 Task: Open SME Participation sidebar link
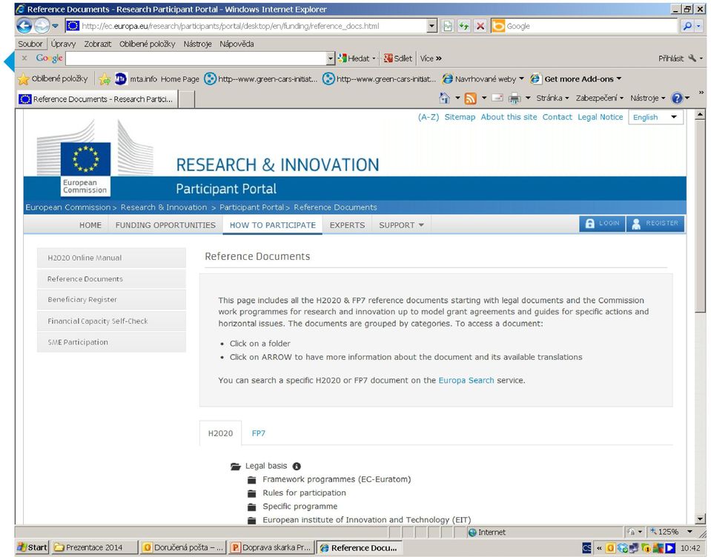click(111, 342)
